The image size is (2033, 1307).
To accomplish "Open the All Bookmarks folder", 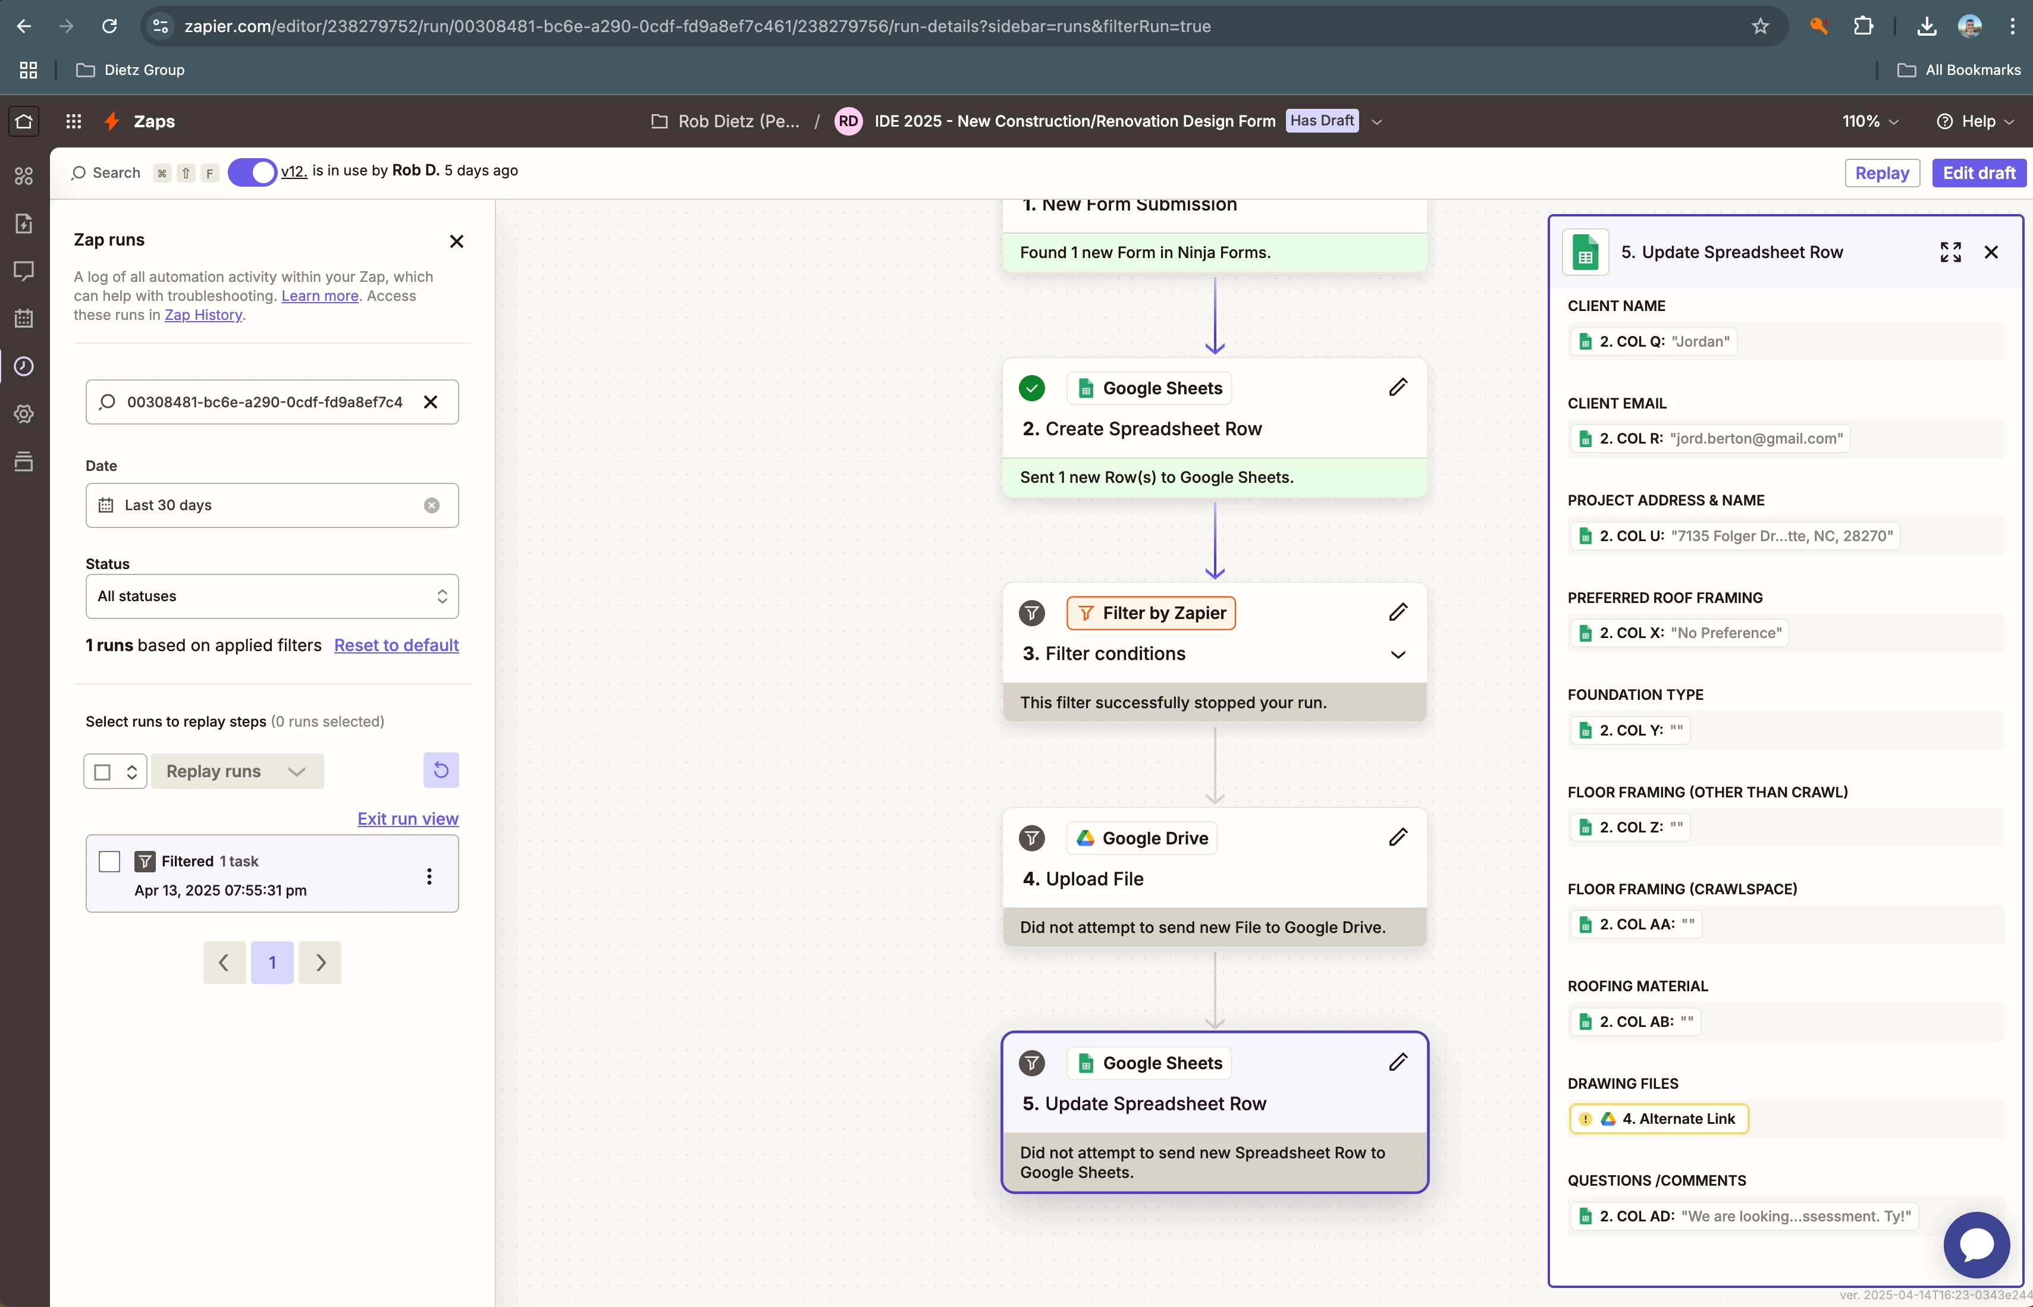I will pyautogui.click(x=1959, y=70).
